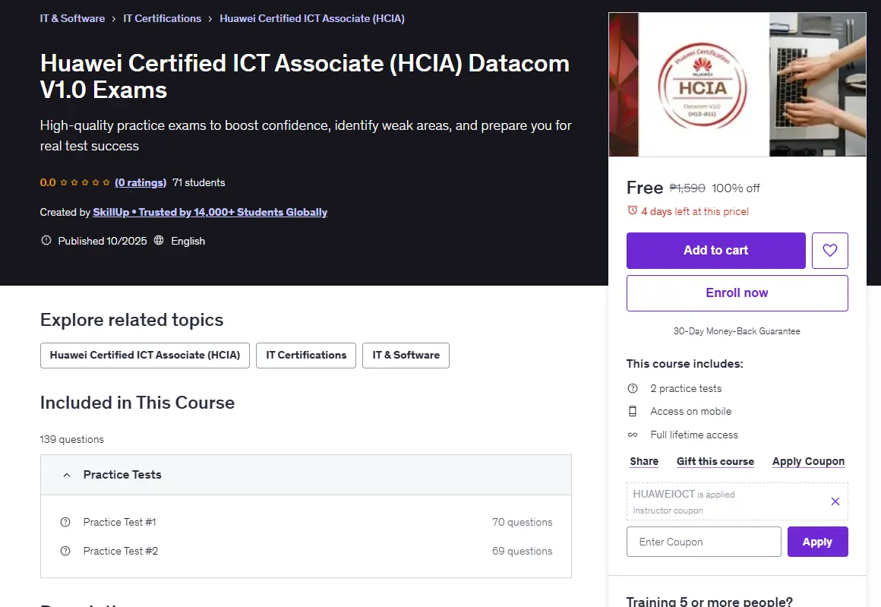Focus the Enter Coupon text field

(x=704, y=542)
